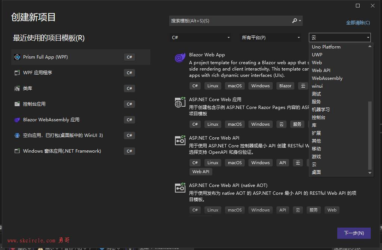Pick winui from the project type list
Viewport: 382px width, 250px height.
point(317,86)
